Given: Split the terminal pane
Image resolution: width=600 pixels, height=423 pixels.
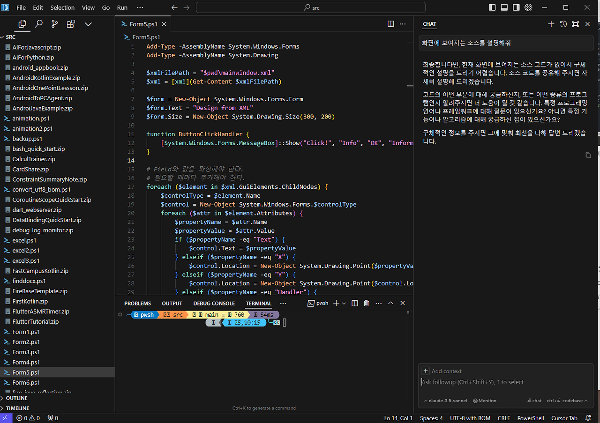Looking at the screenshot, I should pos(355,304).
